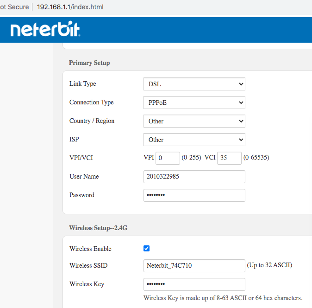
Task: Uncheck the Wireless Enable checkbox
Action: (x=146, y=248)
